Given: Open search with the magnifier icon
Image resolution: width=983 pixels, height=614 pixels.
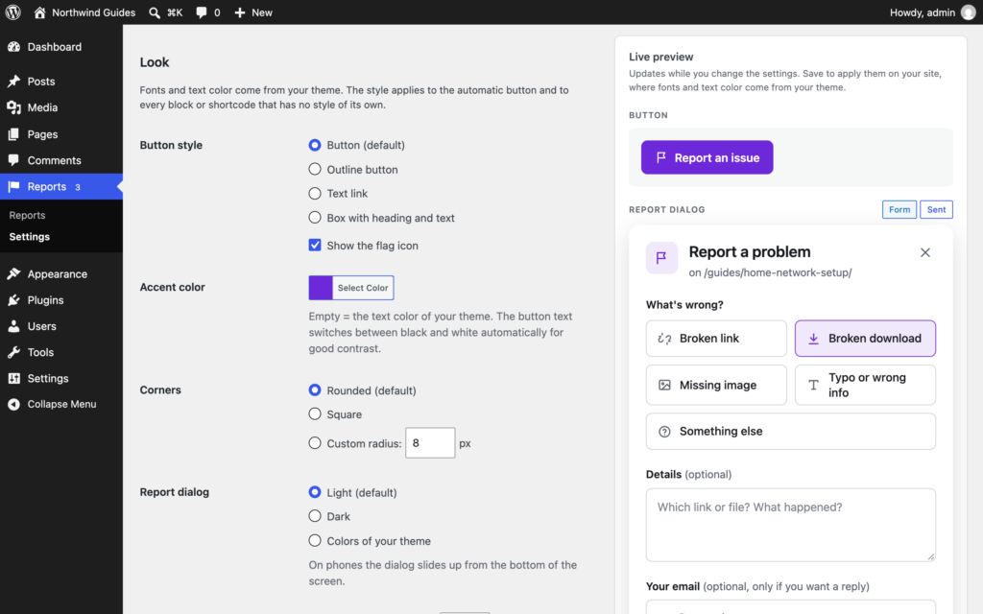Looking at the screenshot, I should [155, 12].
